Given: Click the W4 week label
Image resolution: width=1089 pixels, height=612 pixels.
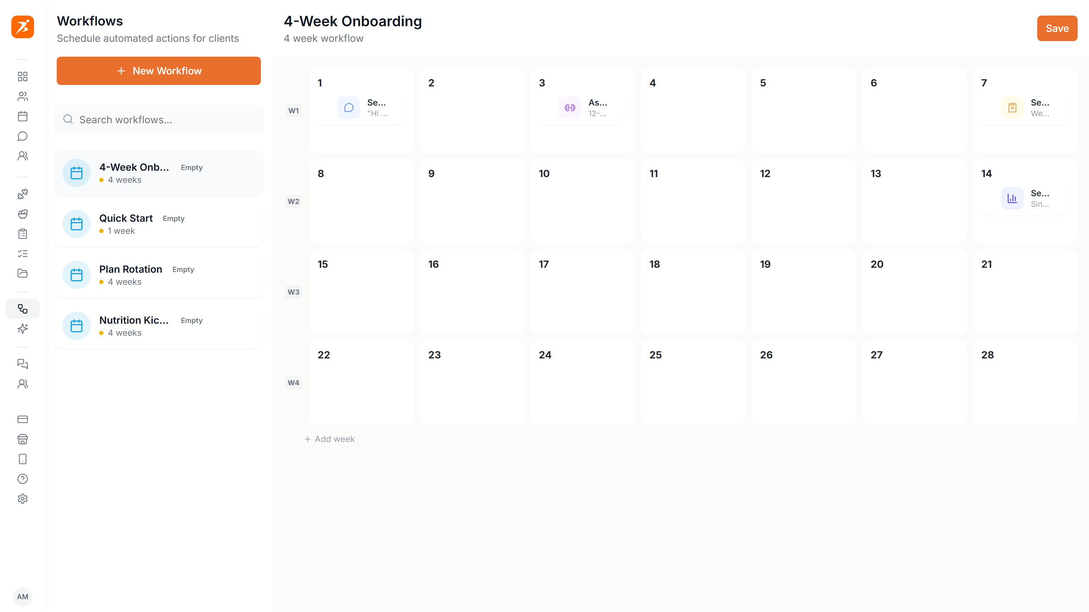Looking at the screenshot, I should click(294, 382).
